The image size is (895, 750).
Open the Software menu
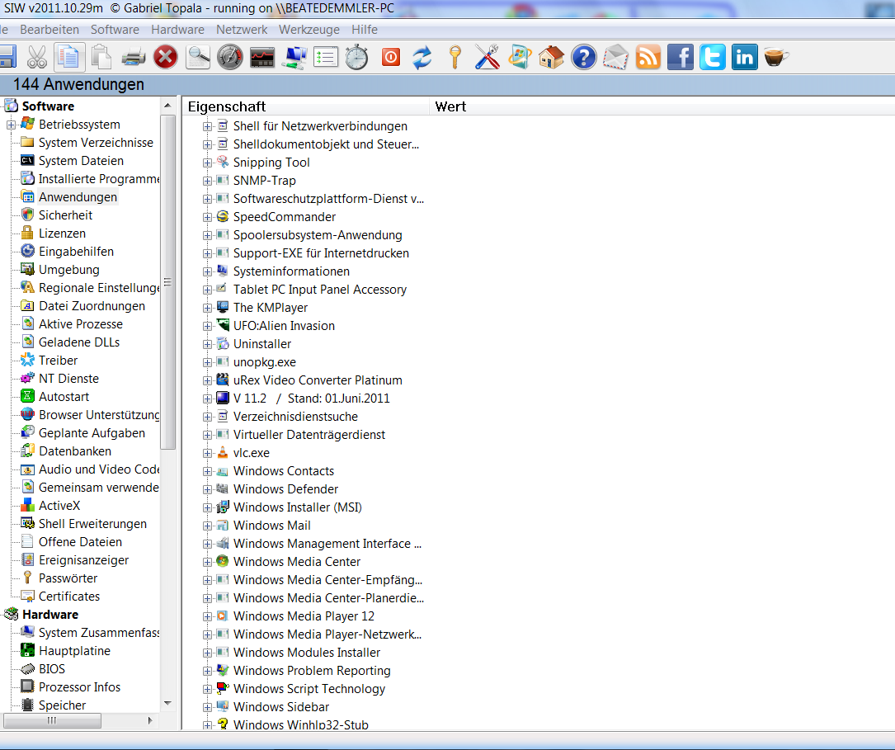pos(115,30)
